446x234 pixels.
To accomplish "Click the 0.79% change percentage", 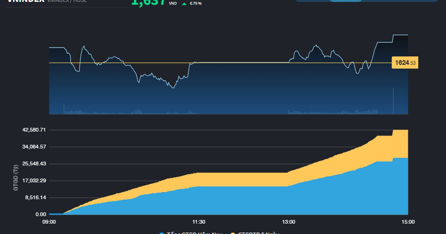I will (195, 4).
